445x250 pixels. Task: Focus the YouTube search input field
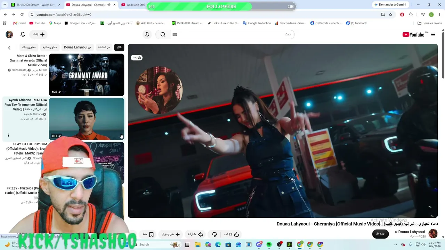click(x=232, y=34)
